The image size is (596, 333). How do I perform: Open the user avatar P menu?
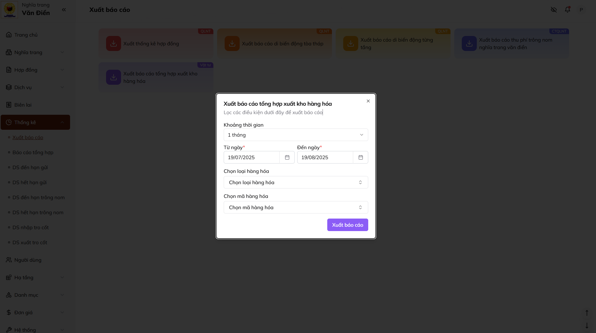581,10
